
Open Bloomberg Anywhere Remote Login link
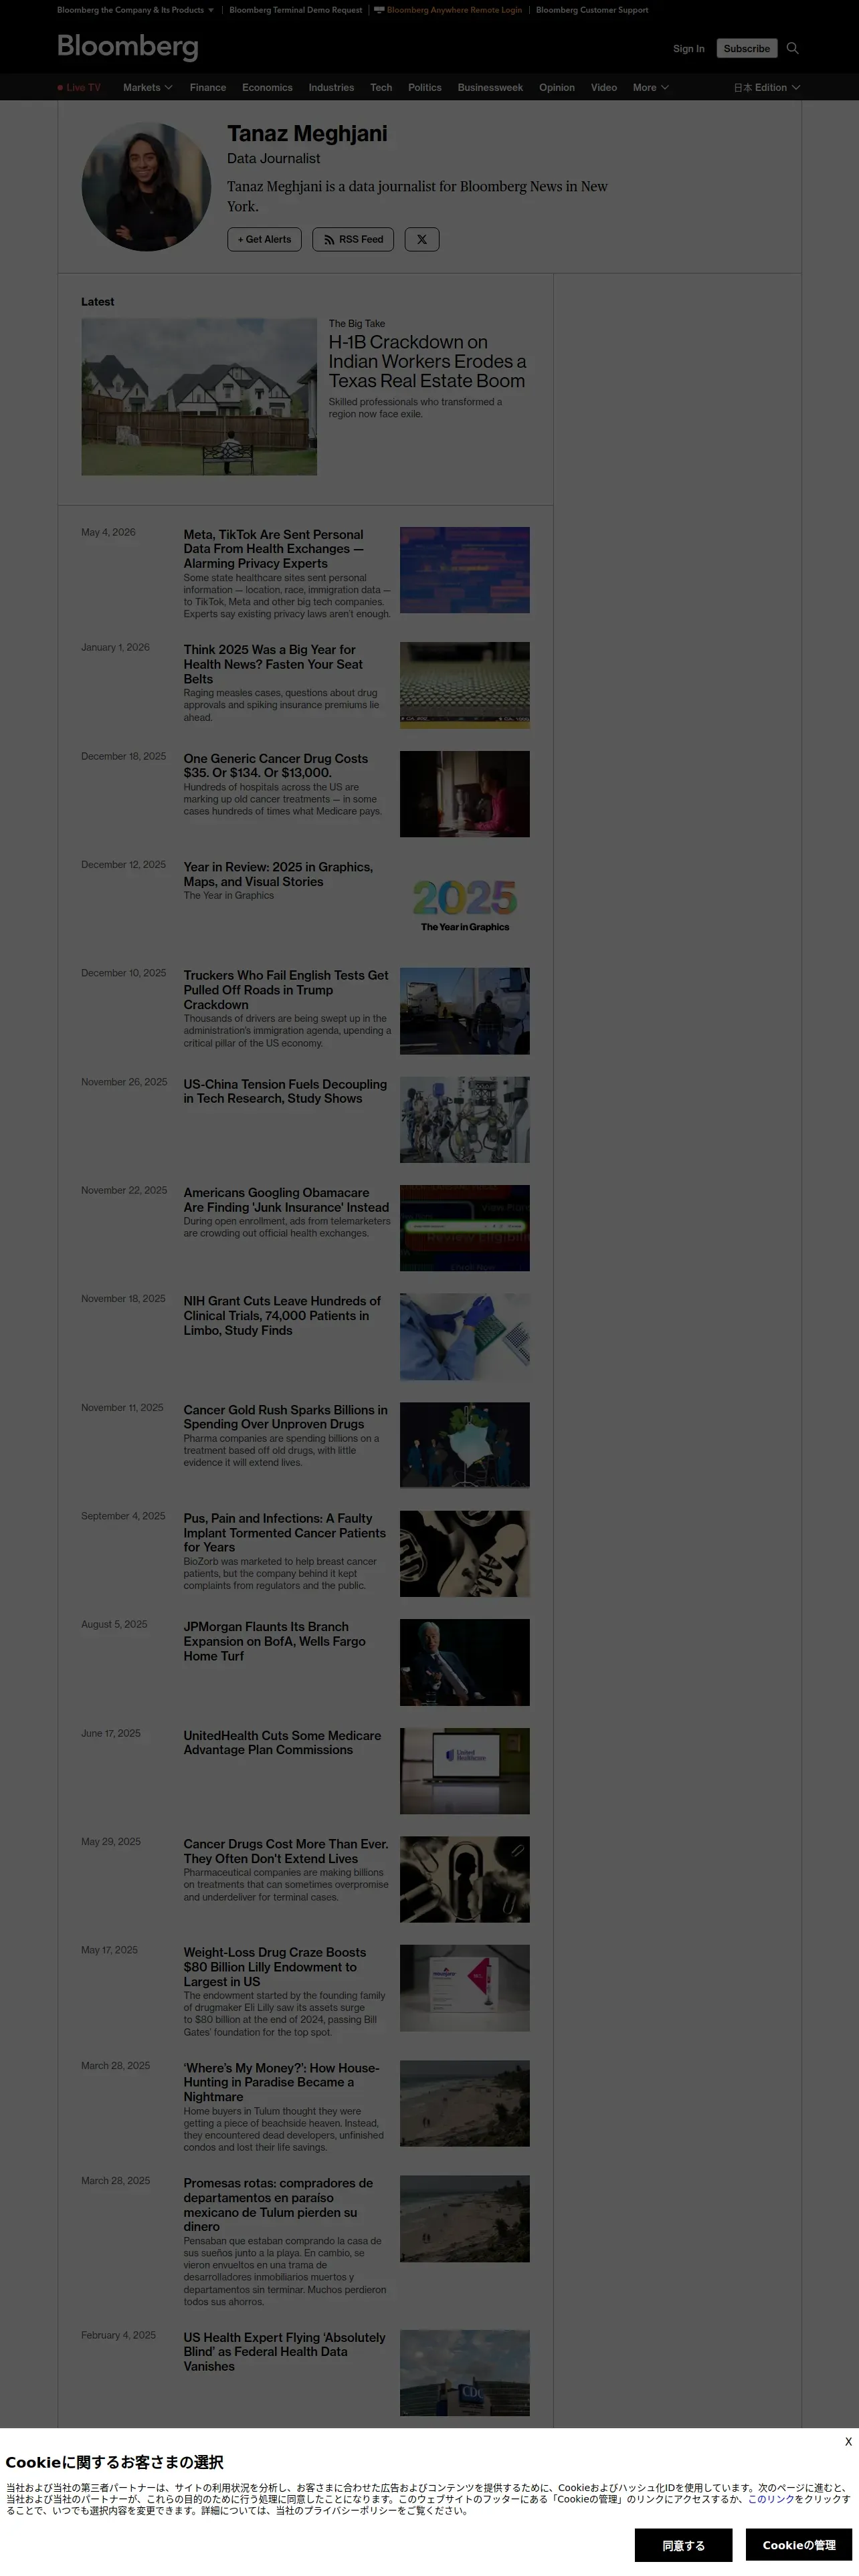(x=454, y=10)
